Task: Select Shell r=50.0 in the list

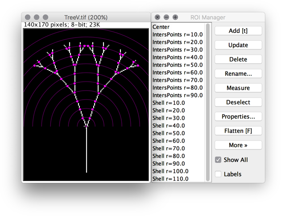Action: (178, 133)
